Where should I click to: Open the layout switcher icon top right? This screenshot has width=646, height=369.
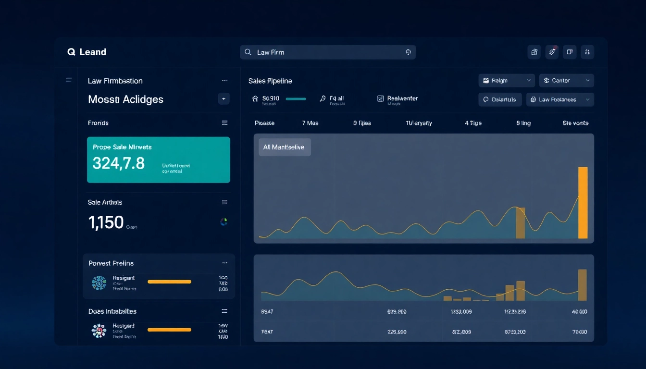tap(570, 52)
